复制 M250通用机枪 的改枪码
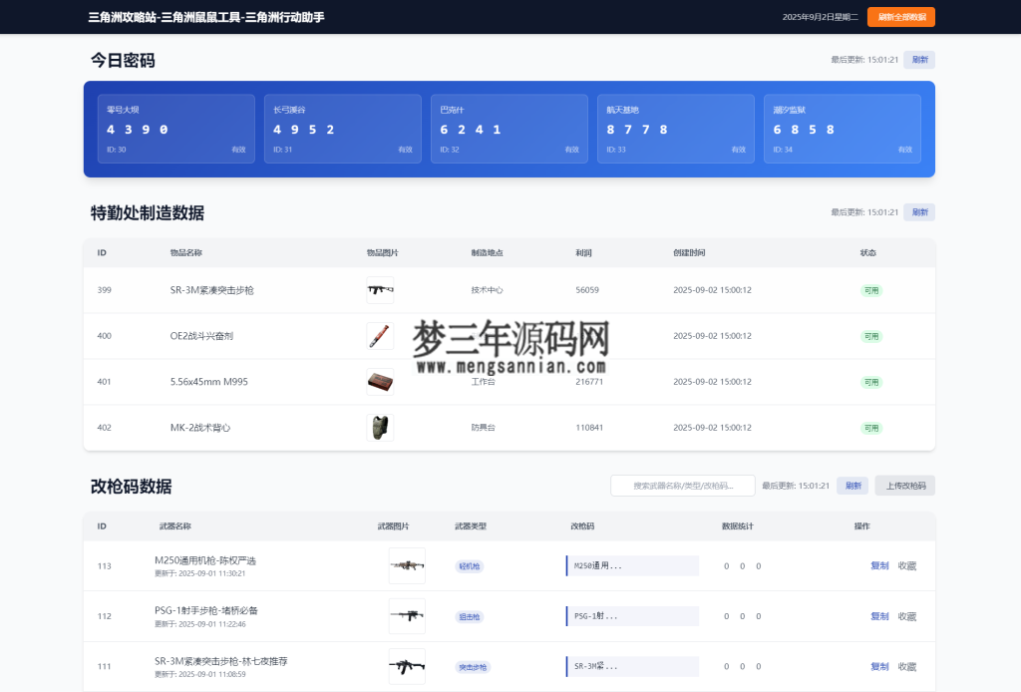This screenshot has width=1021, height=692. click(x=878, y=565)
